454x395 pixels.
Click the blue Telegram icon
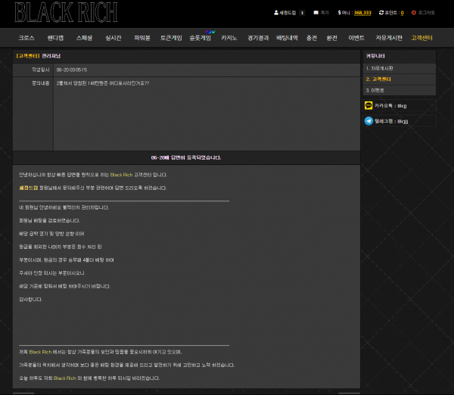(x=368, y=121)
